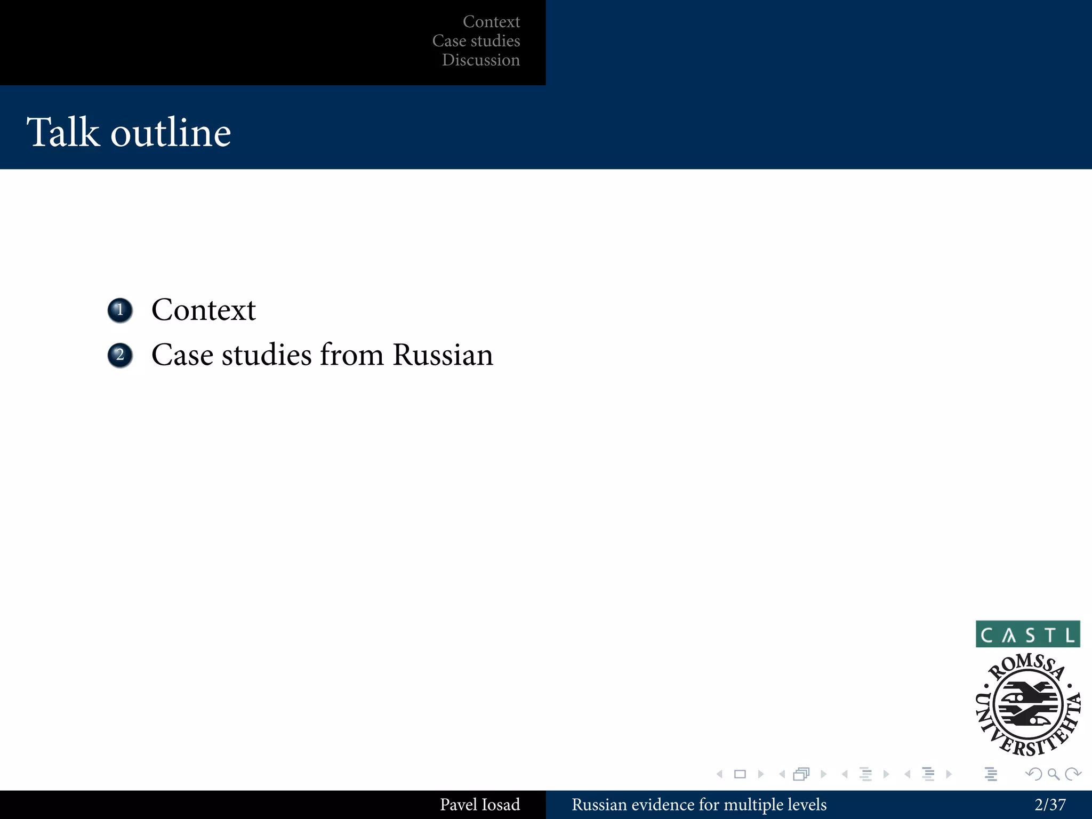
Task: Go to the previous section arrow
Action: click(908, 774)
